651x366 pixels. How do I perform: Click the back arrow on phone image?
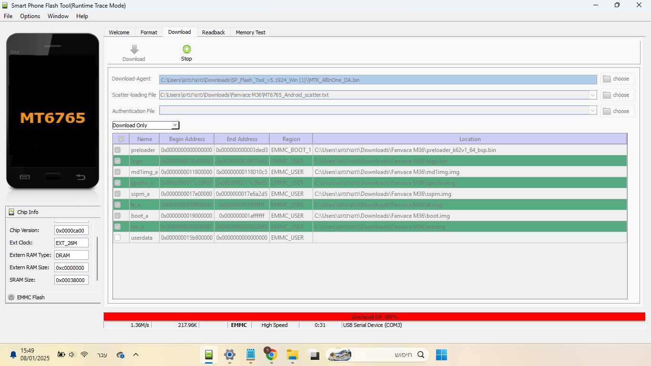(x=80, y=177)
